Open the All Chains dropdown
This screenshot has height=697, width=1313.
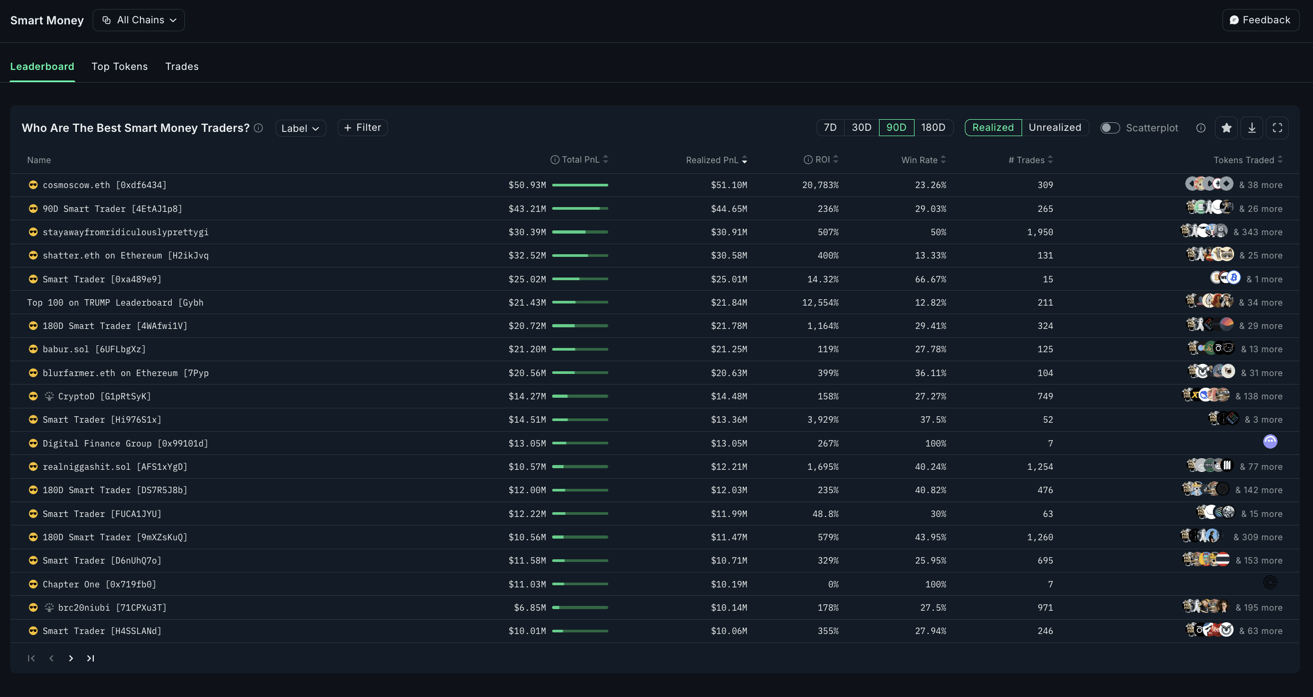point(139,20)
